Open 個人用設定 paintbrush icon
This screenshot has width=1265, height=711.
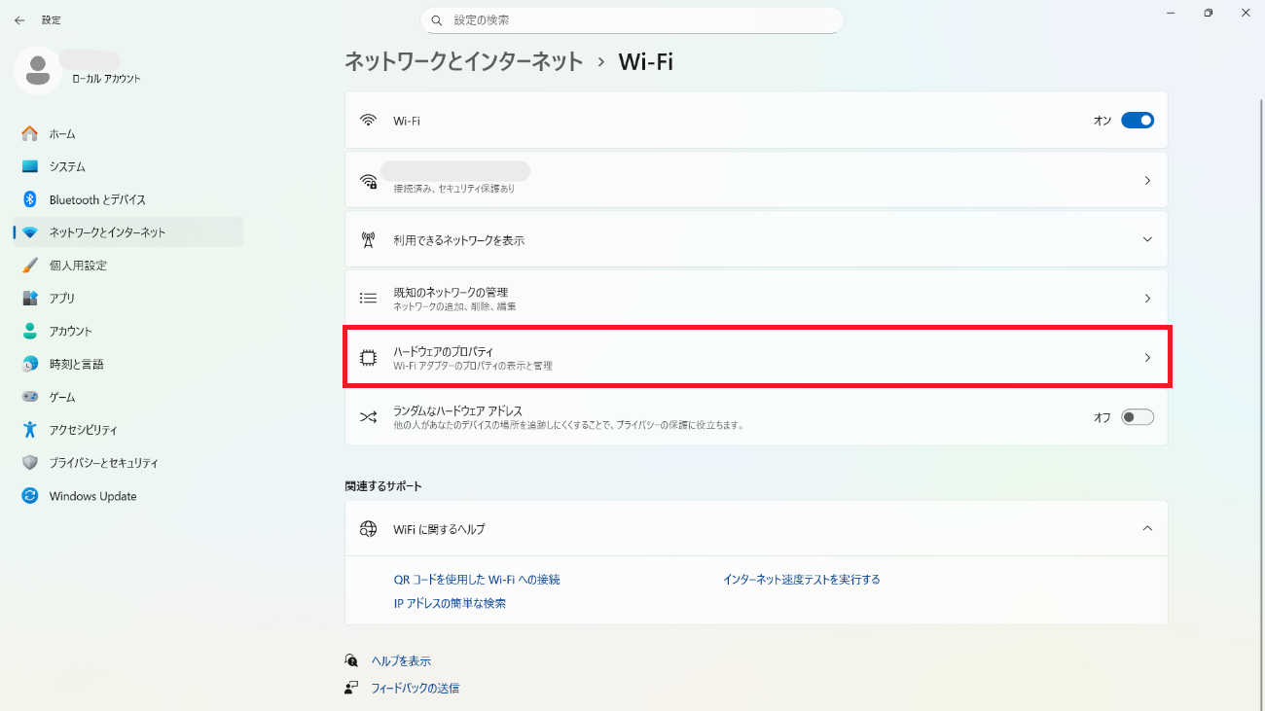click(x=30, y=266)
